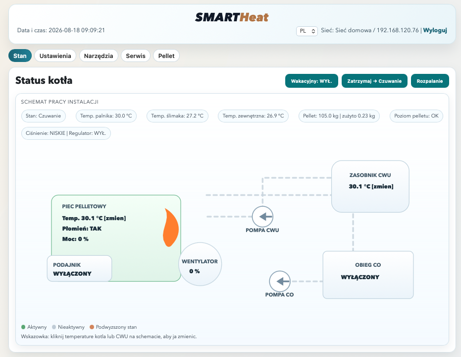
Task: Click the POMPA CWU label
Action: click(262, 230)
